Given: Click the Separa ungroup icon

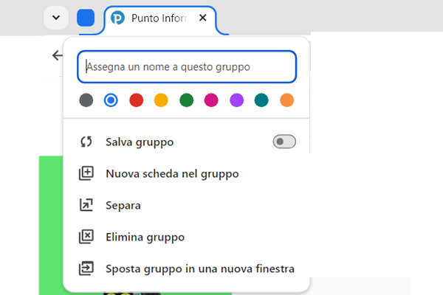Looking at the screenshot, I should click(86, 205).
